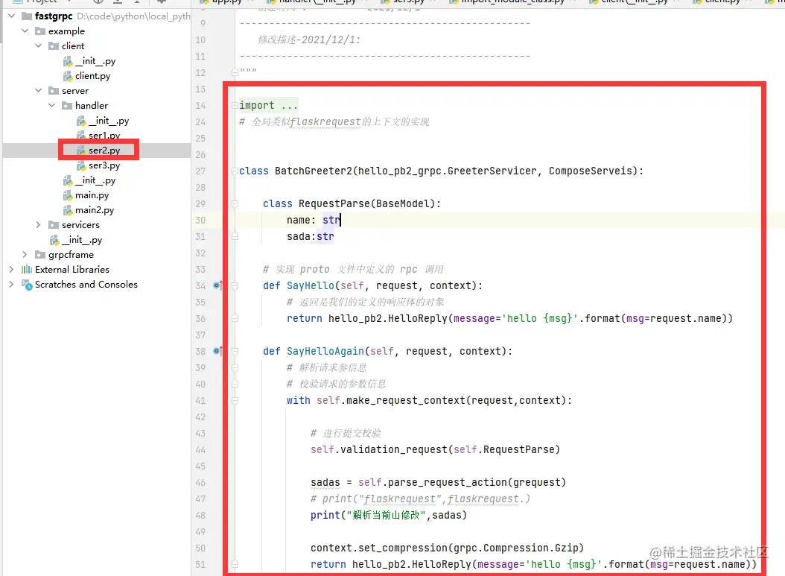
Task: Click the folded 'import ...' text
Action: tap(268, 105)
